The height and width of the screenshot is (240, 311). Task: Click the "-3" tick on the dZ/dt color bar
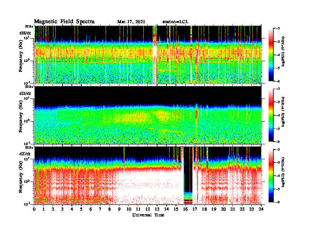coord(278,163)
